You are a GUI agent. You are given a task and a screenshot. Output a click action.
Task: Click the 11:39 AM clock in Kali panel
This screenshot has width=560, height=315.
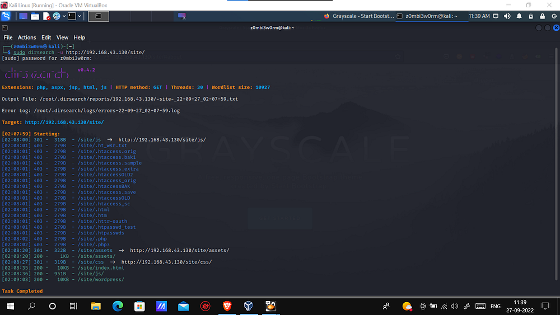point(479,16)
